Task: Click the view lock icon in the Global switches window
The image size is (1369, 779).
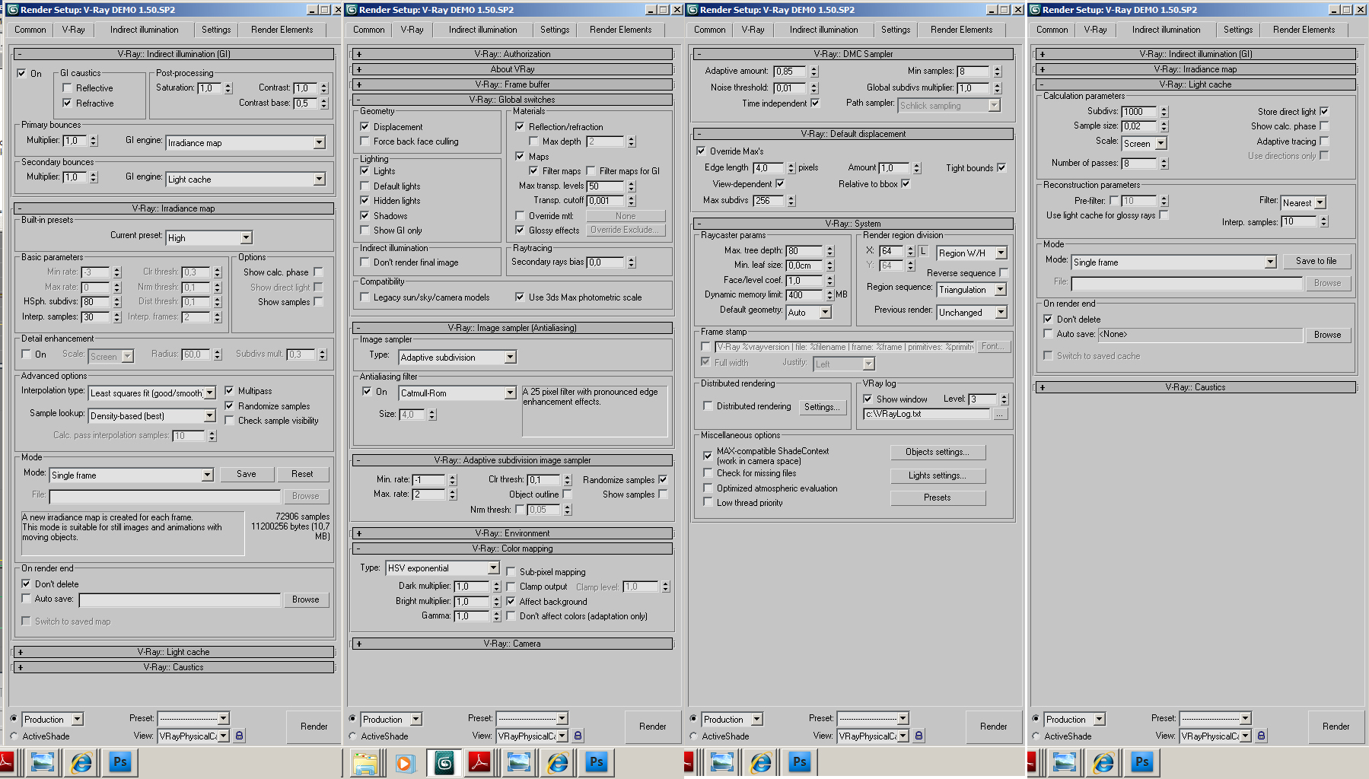Action: coord(578,736)
